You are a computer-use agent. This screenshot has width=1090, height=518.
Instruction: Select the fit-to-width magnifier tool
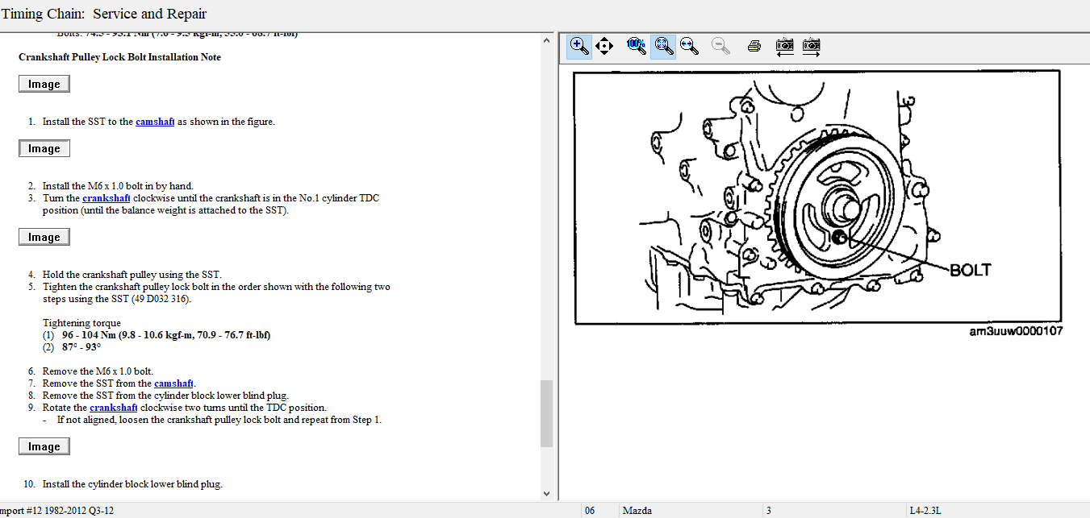(689, 46)
